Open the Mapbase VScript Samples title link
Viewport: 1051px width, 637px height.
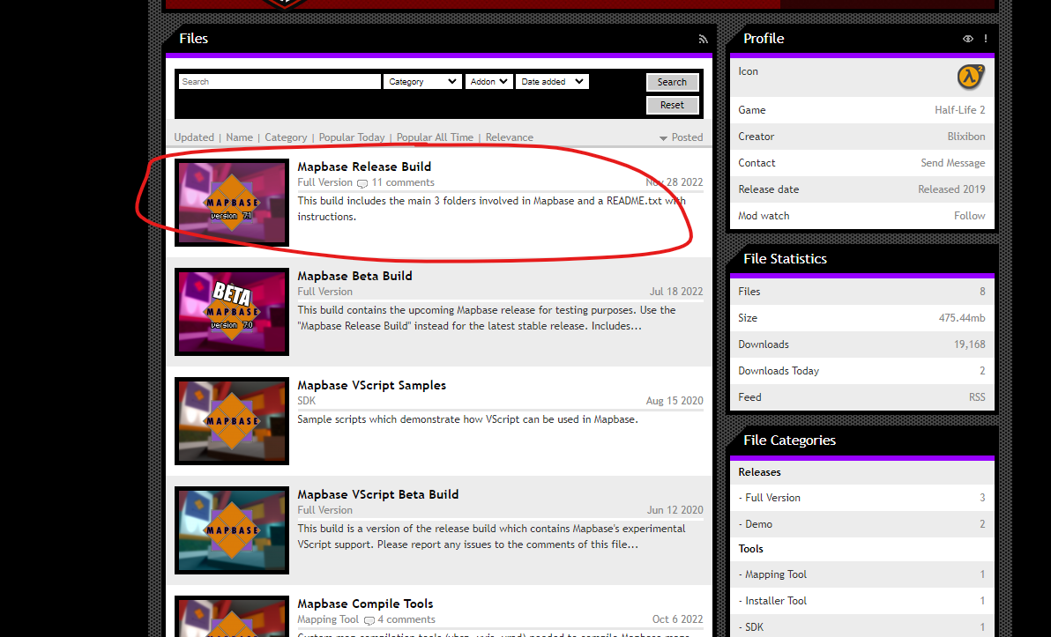tap(371, 385)
